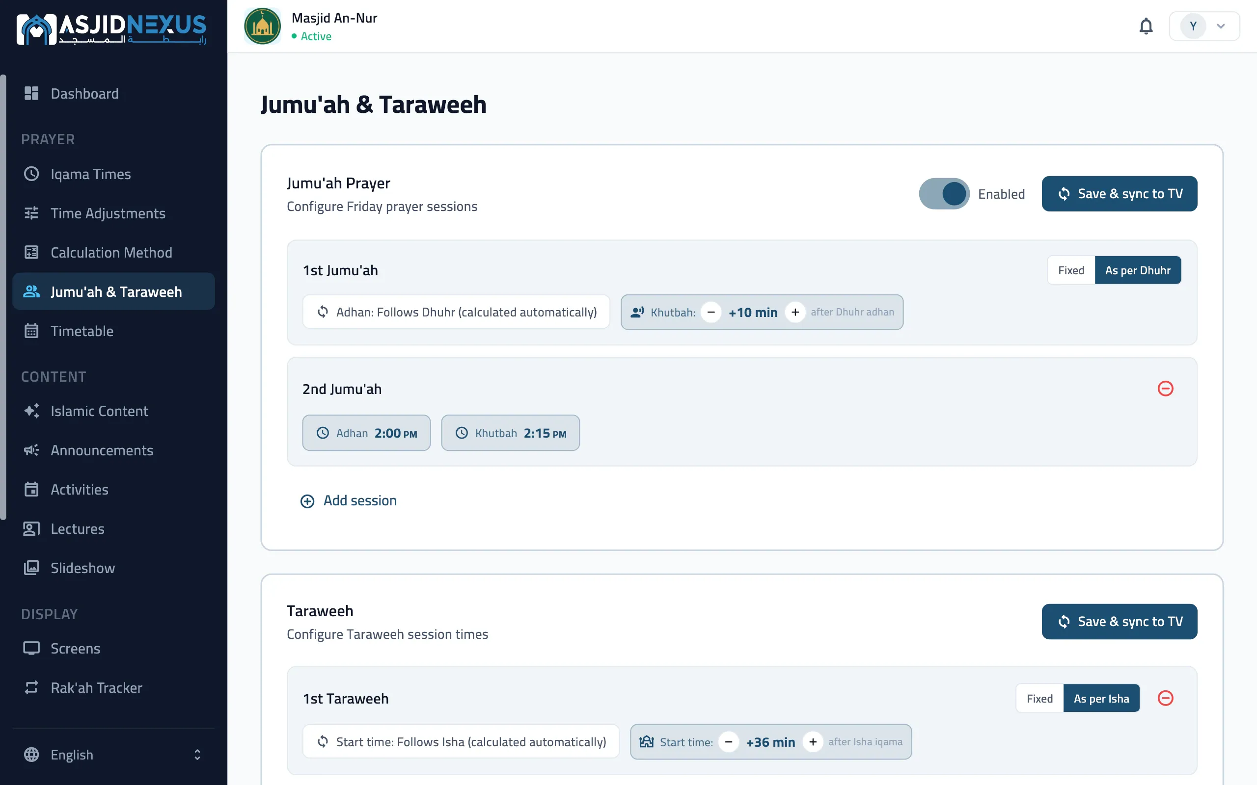1257x785 pixels.
Task: Click the Time Adjustments sliders icon
Action: pyautogui.click(x=31, y=213)
